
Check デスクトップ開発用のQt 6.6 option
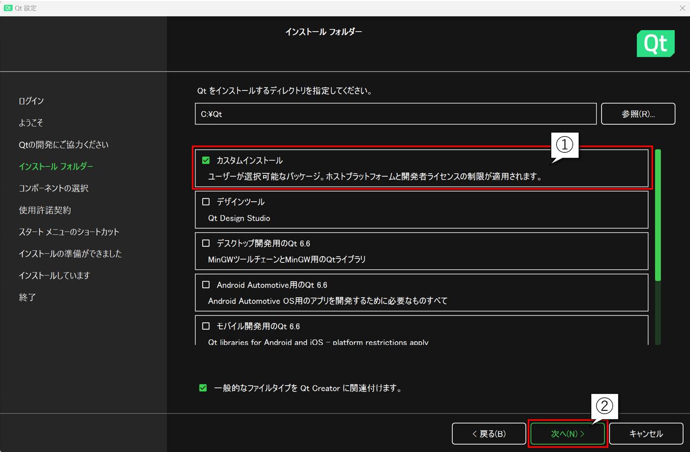pos(206,243)
